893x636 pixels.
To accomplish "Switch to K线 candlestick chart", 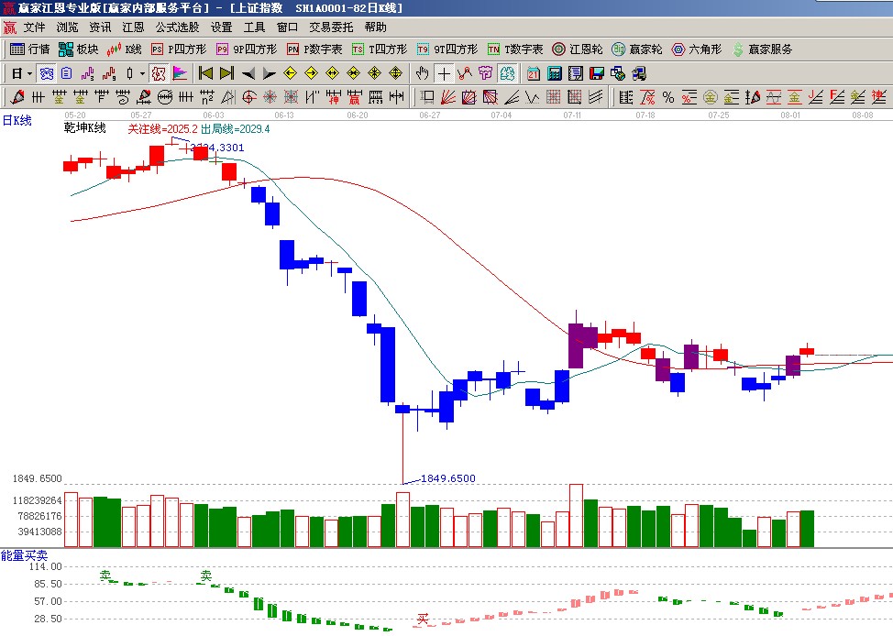I will pyautogui.click(x=124, y=49).
